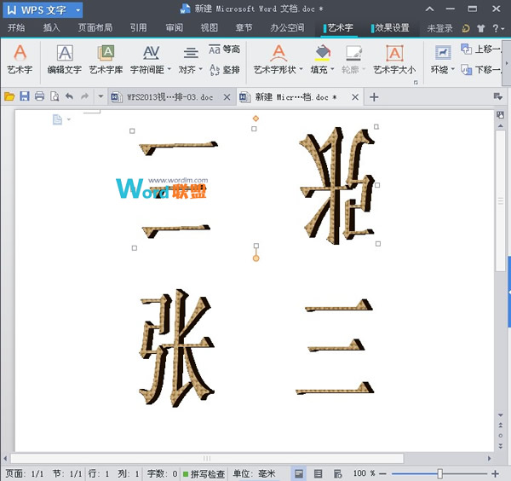Toggle 竖排 vertical text layout
This screenshot has width=511, height=481.
225,69
